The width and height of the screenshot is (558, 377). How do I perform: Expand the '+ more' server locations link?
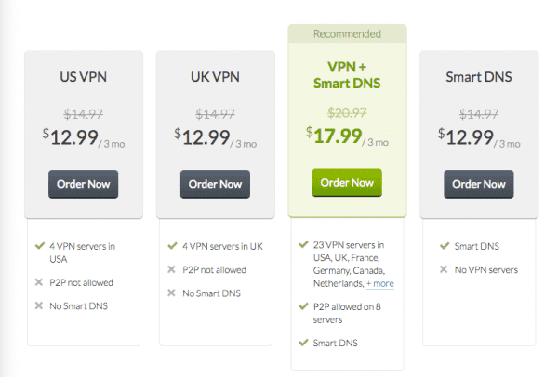(x=380, y=283)
